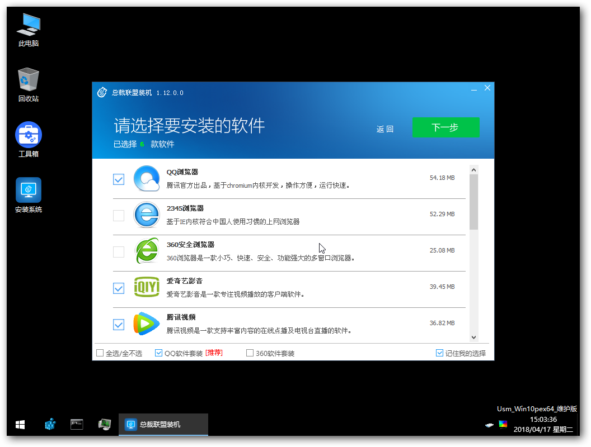Click the 已选择 6 款软件 counter
Viewport: 591px width, 447px height.
[x=144, y=144]
